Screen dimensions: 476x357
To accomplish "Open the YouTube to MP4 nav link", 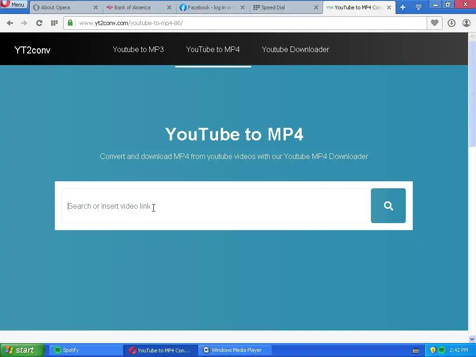I will click(213, 49).
